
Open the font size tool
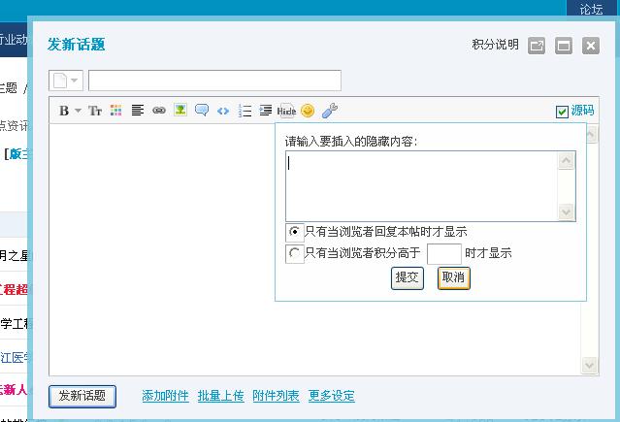coord(95,111)
